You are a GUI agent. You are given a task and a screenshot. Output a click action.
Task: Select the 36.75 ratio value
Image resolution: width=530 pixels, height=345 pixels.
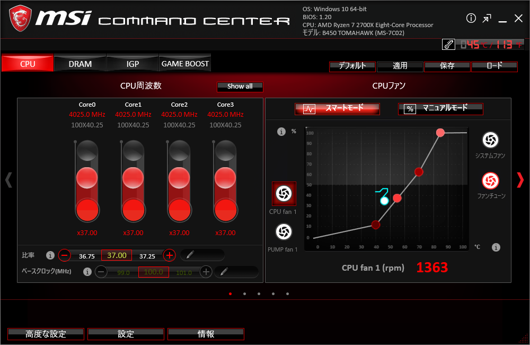click(87, 256)
